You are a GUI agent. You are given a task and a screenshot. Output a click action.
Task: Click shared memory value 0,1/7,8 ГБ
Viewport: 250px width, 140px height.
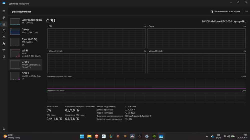72,119
